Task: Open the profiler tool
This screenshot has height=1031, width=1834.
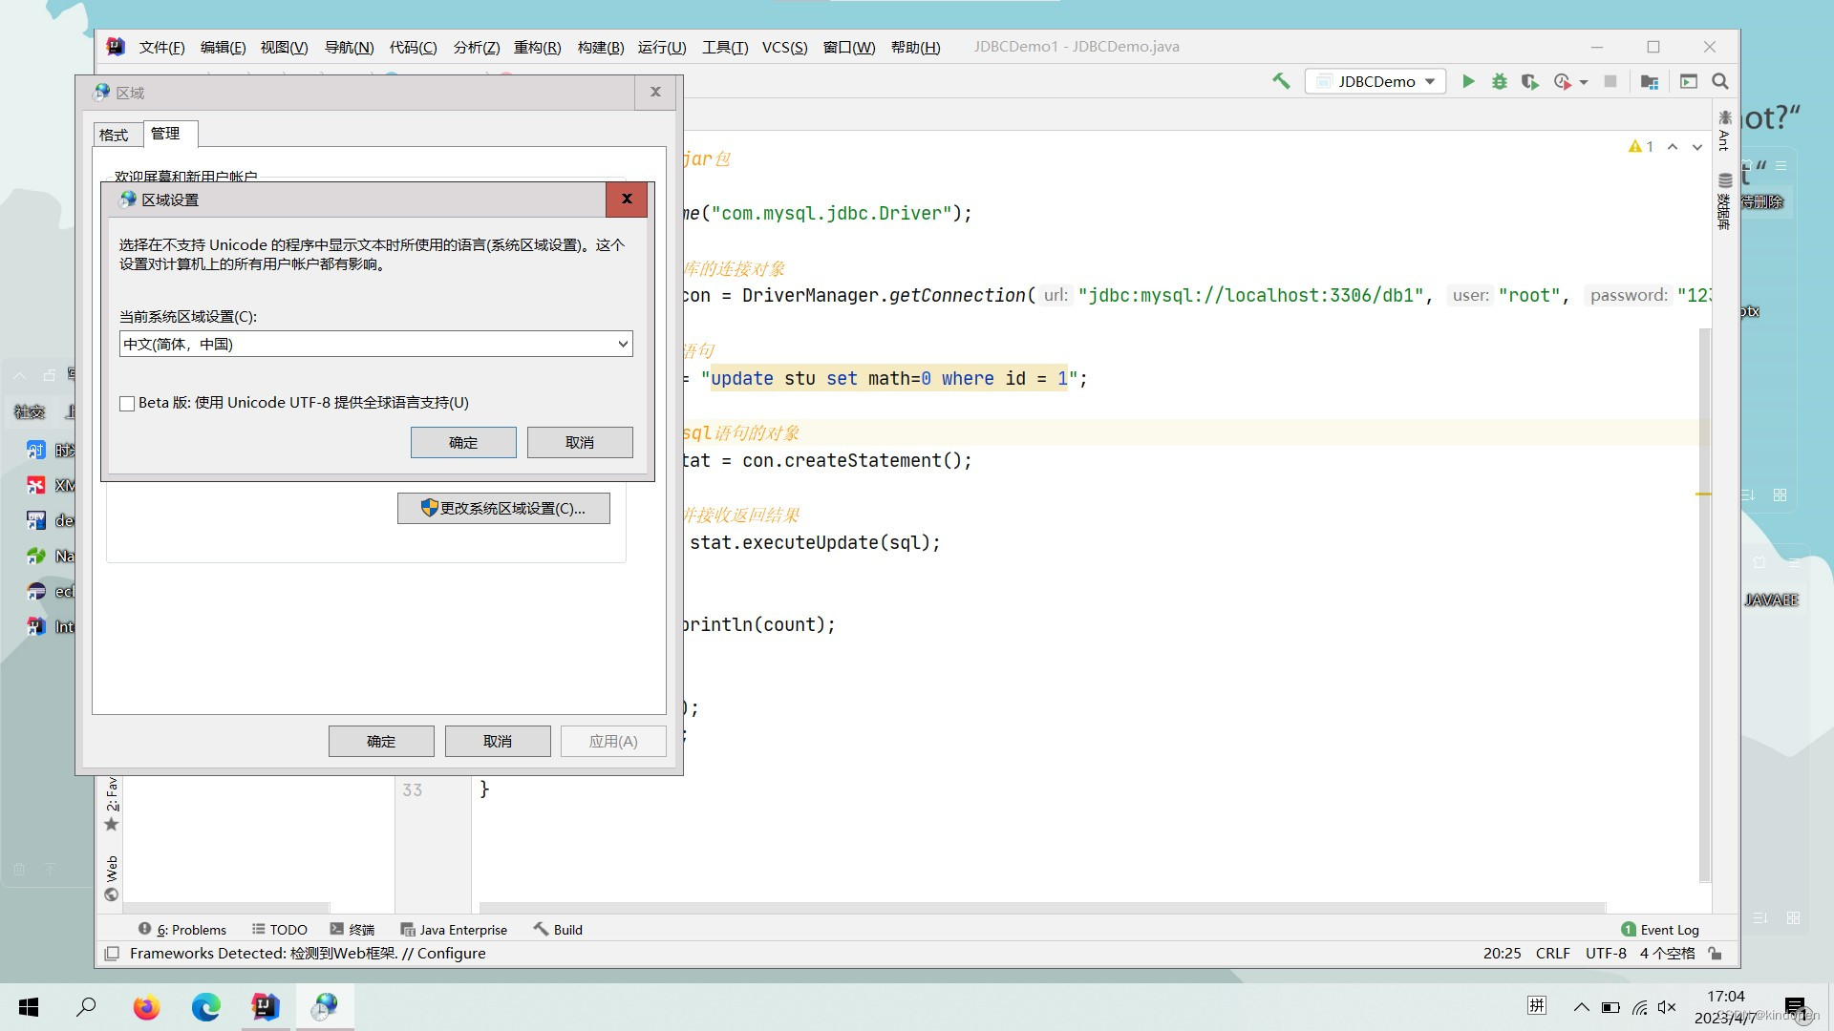Action: pos(1564,81)
